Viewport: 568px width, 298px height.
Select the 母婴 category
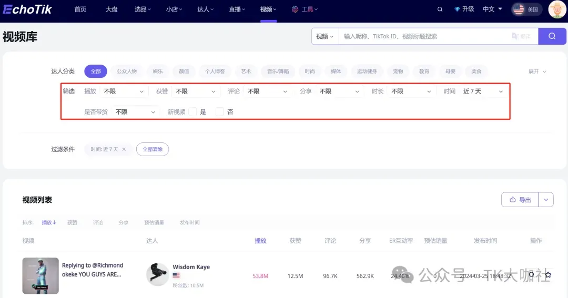coord(450,71)
